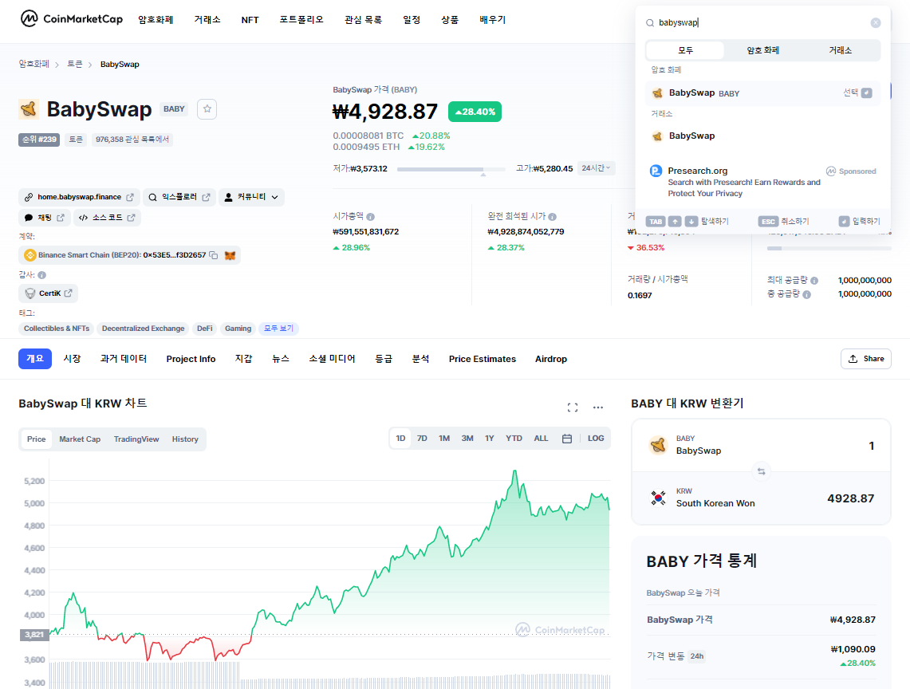Open CertiK audit link
910x689 pixels.
pyautogui.click(x=48, y=293)
